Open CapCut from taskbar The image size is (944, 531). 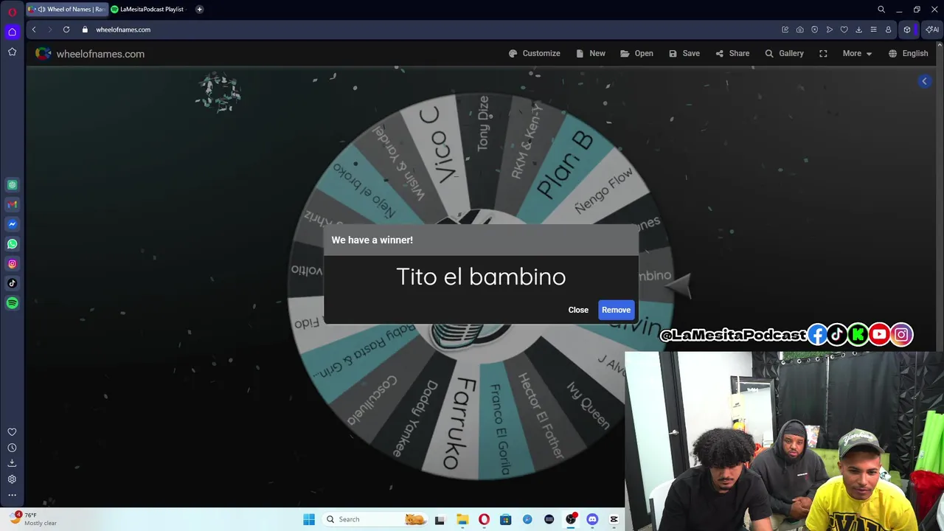coord(614,519)
